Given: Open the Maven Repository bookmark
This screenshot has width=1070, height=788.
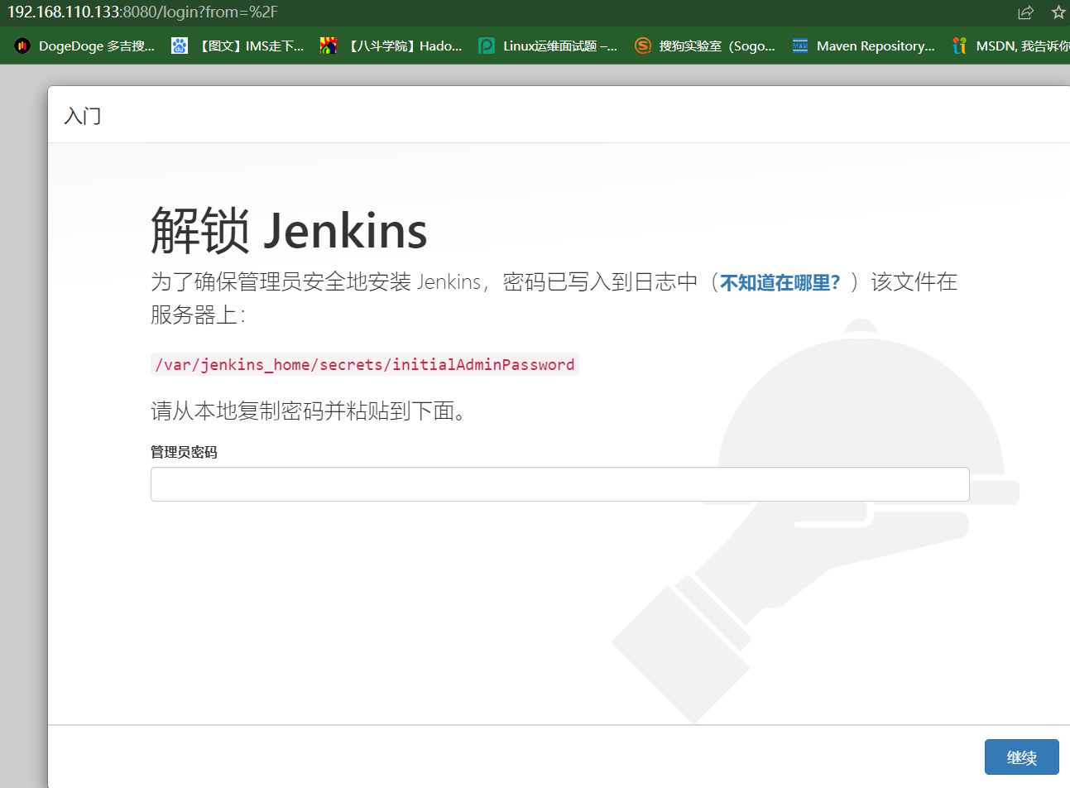Looking at the screenshot, I should (863, 46).
